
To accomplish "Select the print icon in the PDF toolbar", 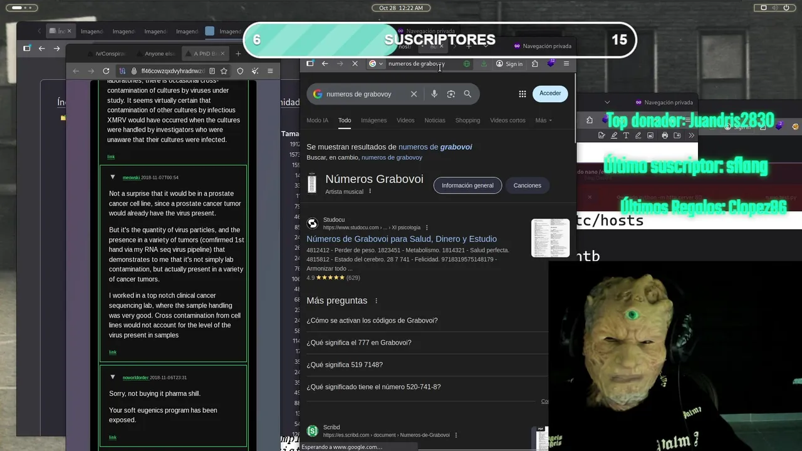I will pos(665,135).
